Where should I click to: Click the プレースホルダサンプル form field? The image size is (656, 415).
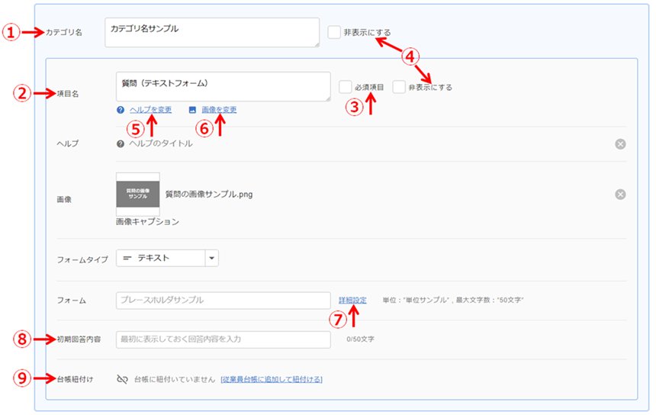tap(223, 301)
